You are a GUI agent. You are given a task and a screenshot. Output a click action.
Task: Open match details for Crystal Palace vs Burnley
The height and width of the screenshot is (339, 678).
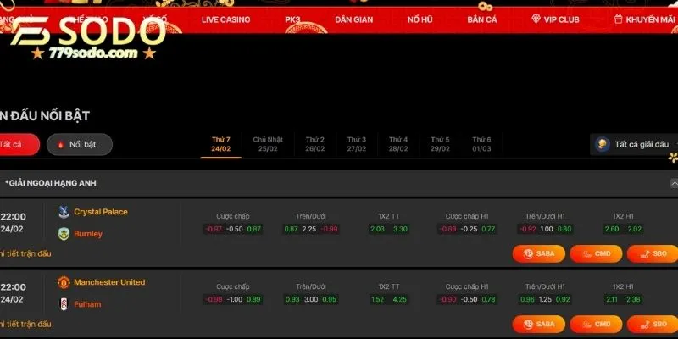point(25,253)
